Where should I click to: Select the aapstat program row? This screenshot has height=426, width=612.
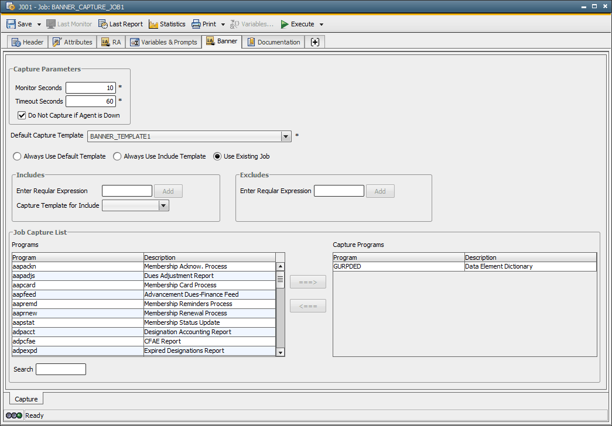(x=143, y=322)
